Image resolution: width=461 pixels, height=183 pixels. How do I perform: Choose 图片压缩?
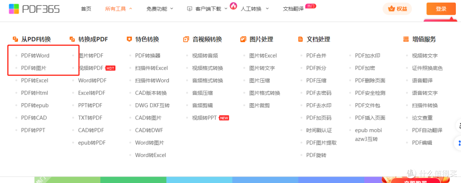[260, 81]
